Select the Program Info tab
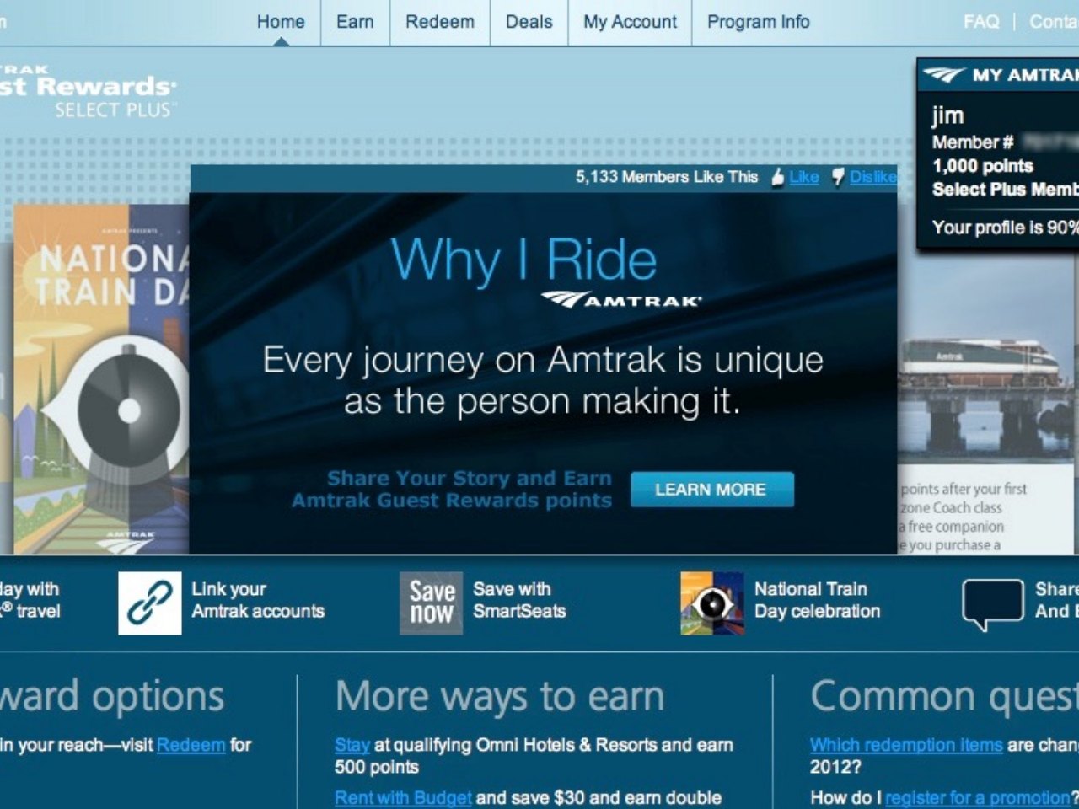 [x=758, y=22]
